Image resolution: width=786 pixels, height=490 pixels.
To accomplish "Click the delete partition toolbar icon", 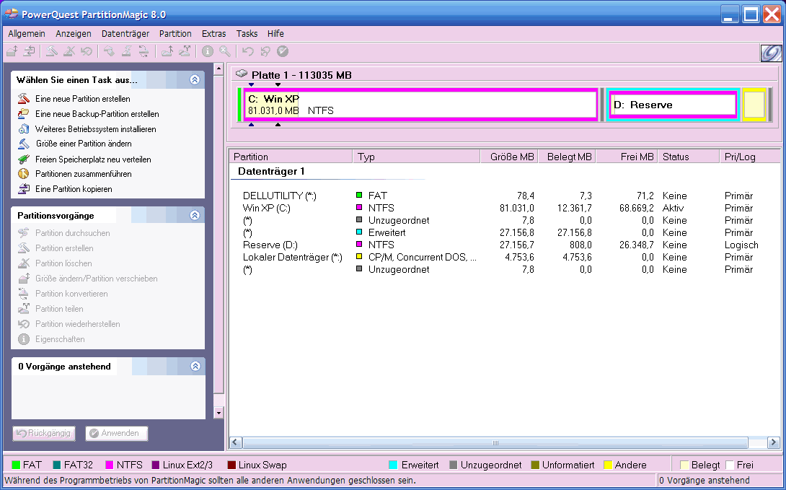I will coord(69,51).
